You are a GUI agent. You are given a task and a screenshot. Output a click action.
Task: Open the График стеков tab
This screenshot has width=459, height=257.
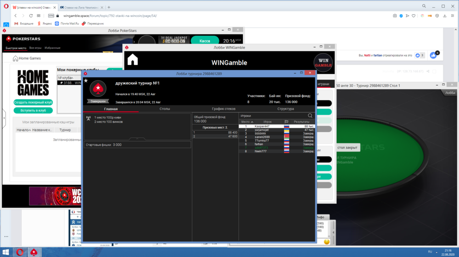[224, 109]
